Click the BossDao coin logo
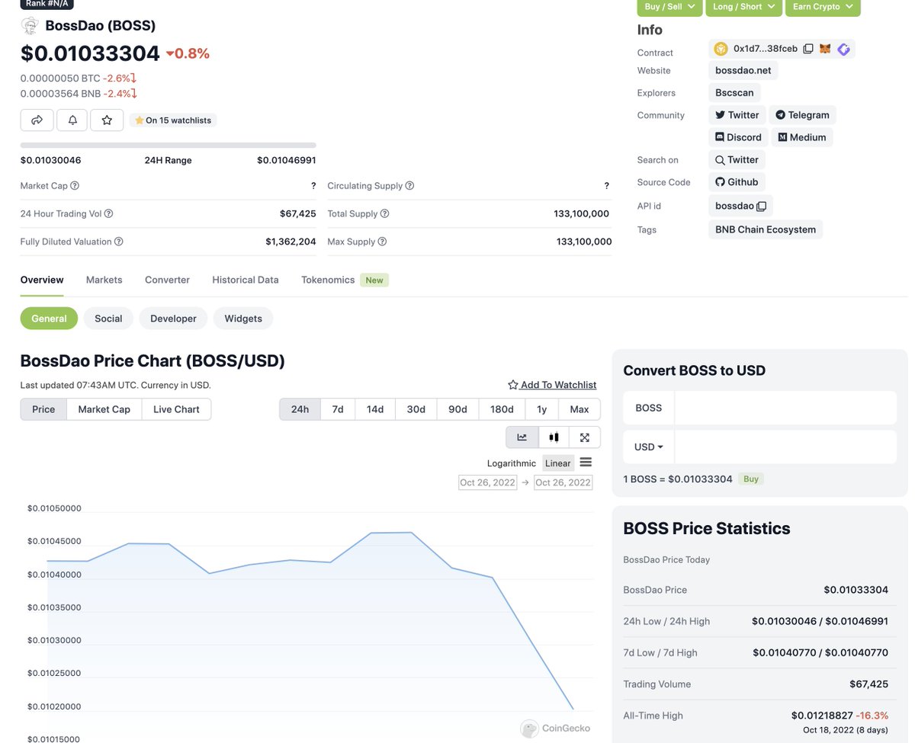 [x=30, y=26]
